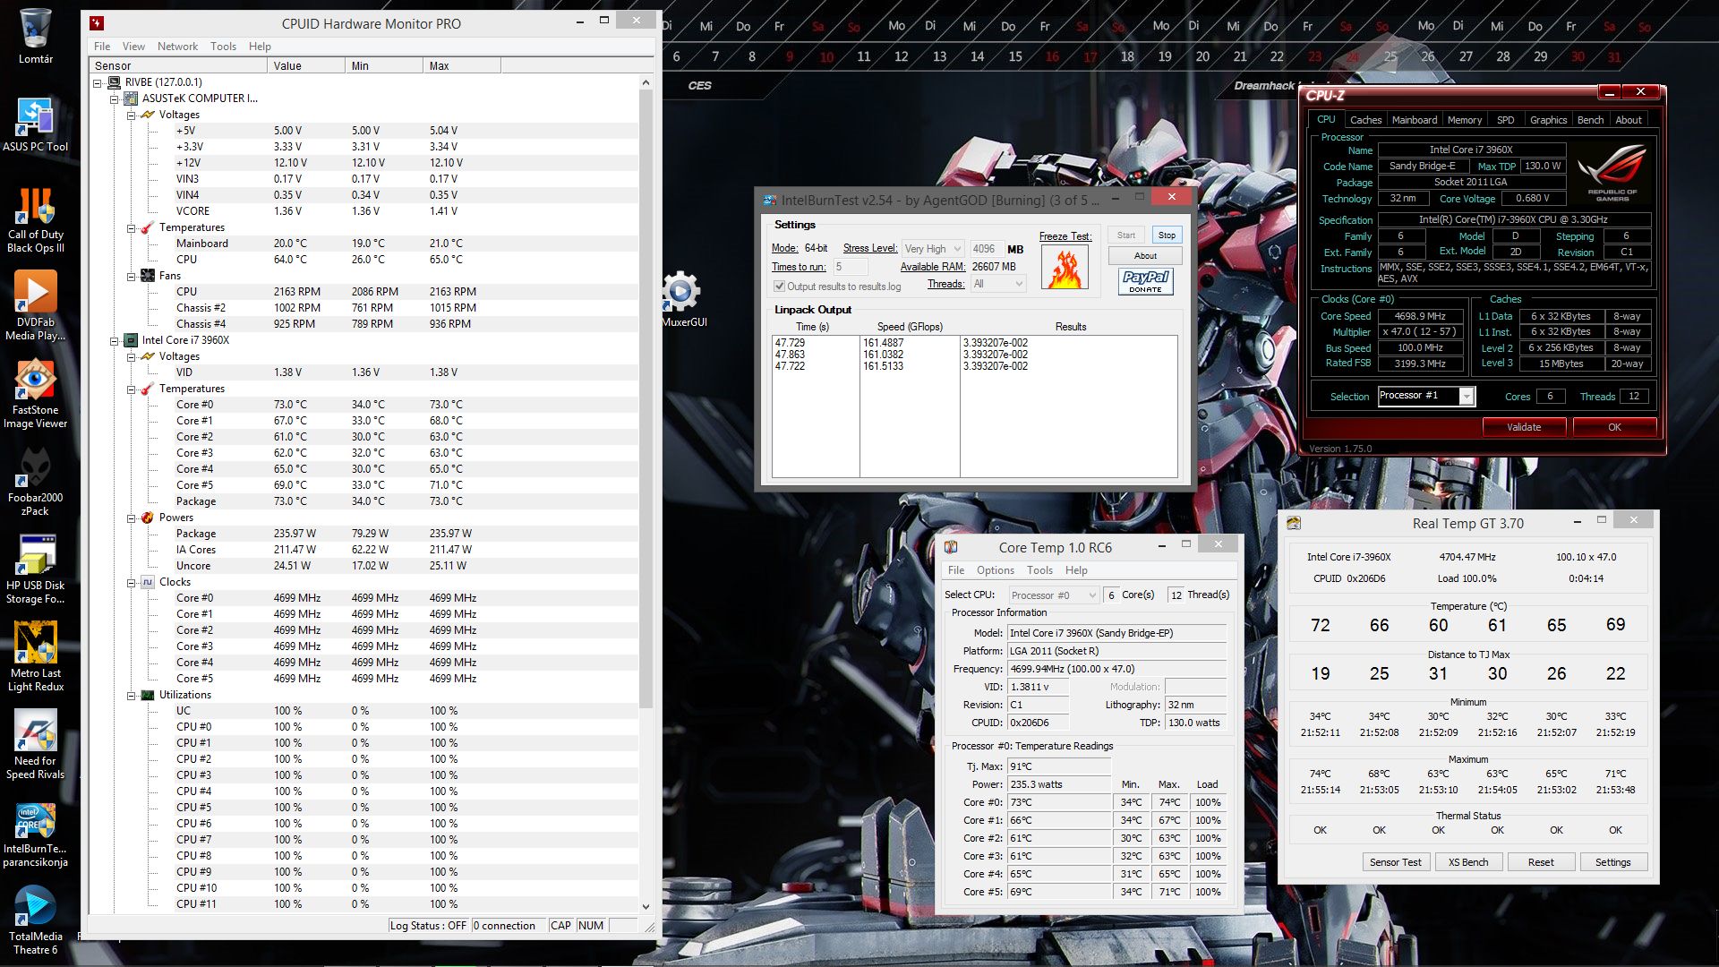The height and width of the screenshot is (967, 1719).
Task: Click the Value column header
Action: [x=305, y=65]
